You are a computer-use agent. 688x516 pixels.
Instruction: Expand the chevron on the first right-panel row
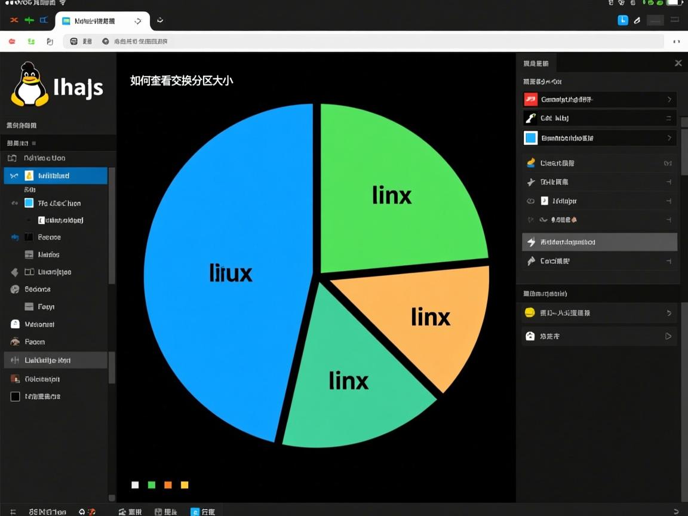(x=670, y=99)
